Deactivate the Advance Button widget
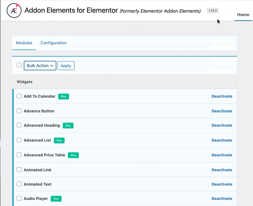253x206 pixels. pos(222,111)
